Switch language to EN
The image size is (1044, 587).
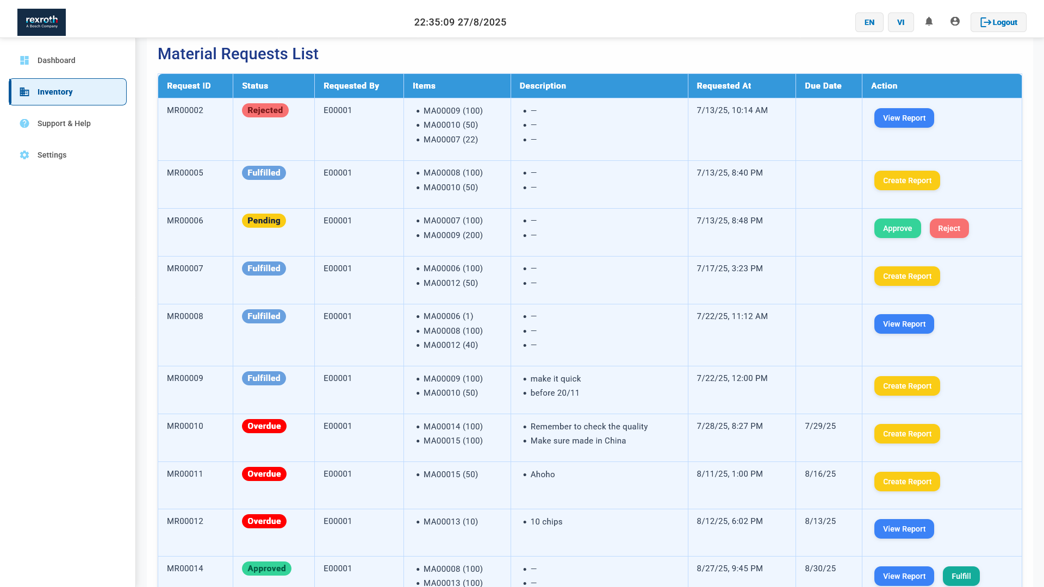coord(869,22)
